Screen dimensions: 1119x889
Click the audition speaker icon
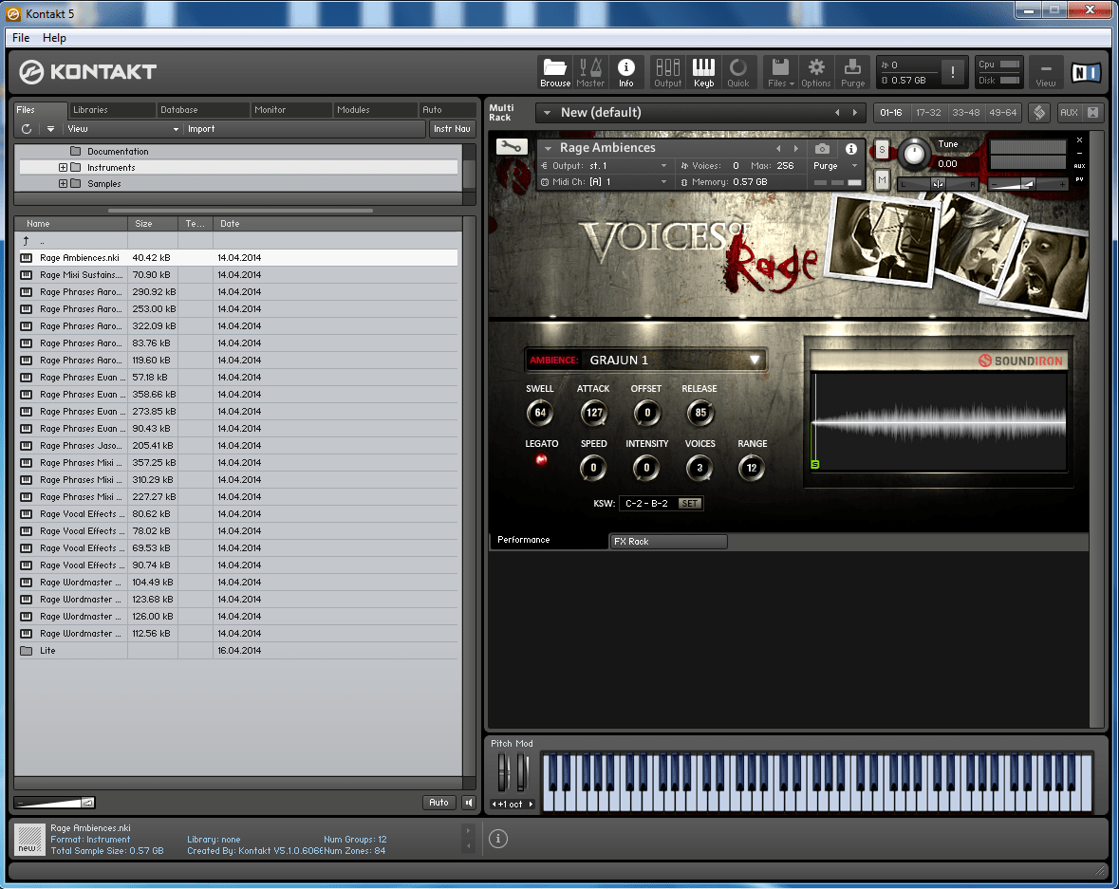pyautogui.click(x=469, y=803)
